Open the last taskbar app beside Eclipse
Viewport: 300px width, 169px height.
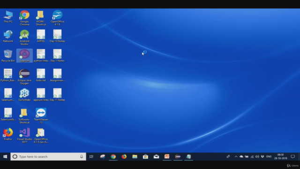pos(188,156)
